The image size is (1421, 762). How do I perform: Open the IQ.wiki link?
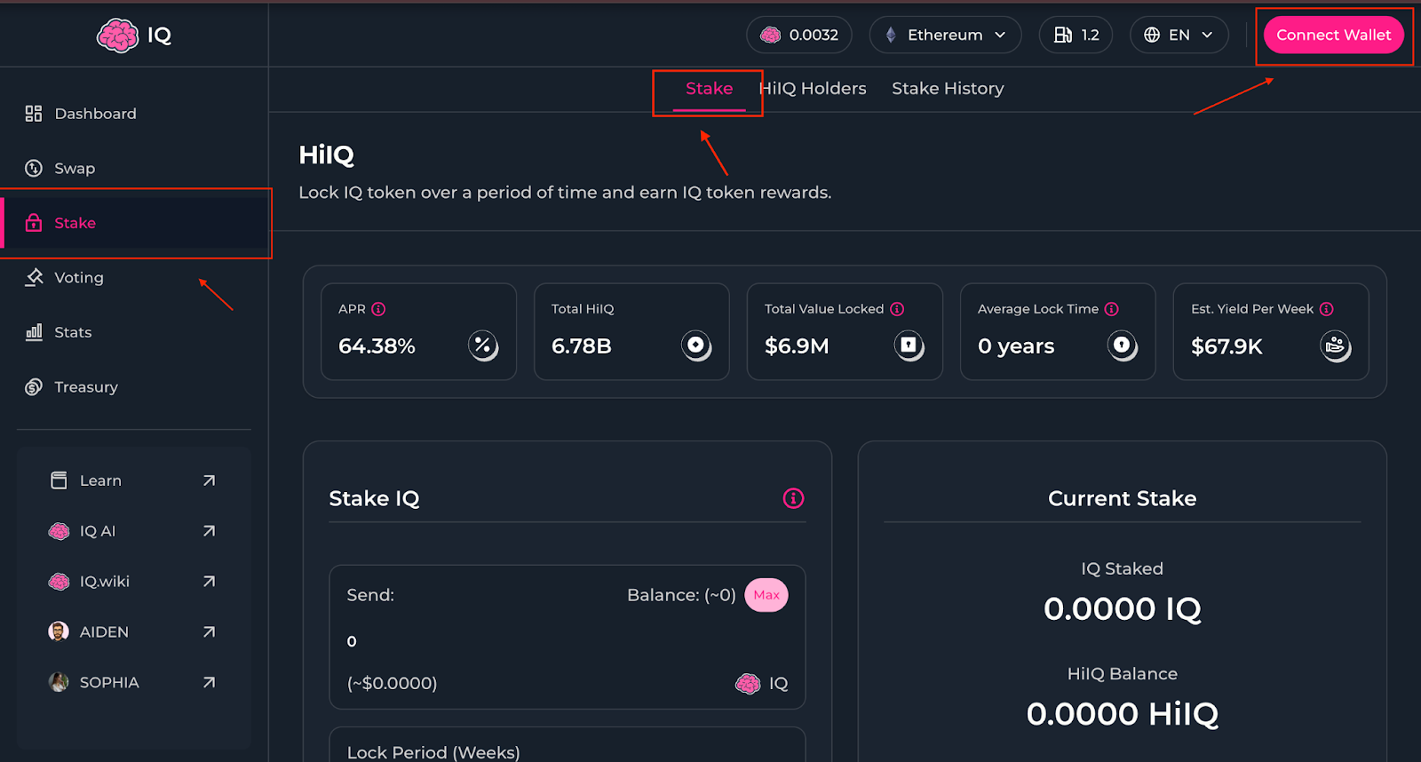105,582
